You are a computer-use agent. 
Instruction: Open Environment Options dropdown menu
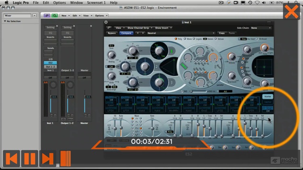coord(101,16)
